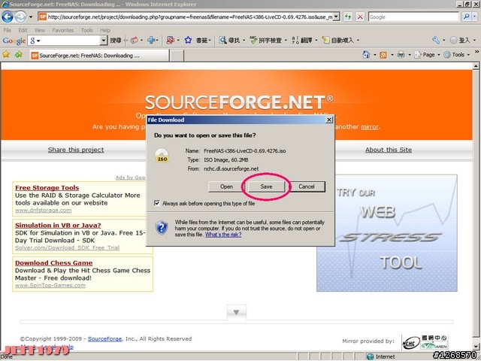
Task: Click the Open button in File Download
Action: [226, 187]
